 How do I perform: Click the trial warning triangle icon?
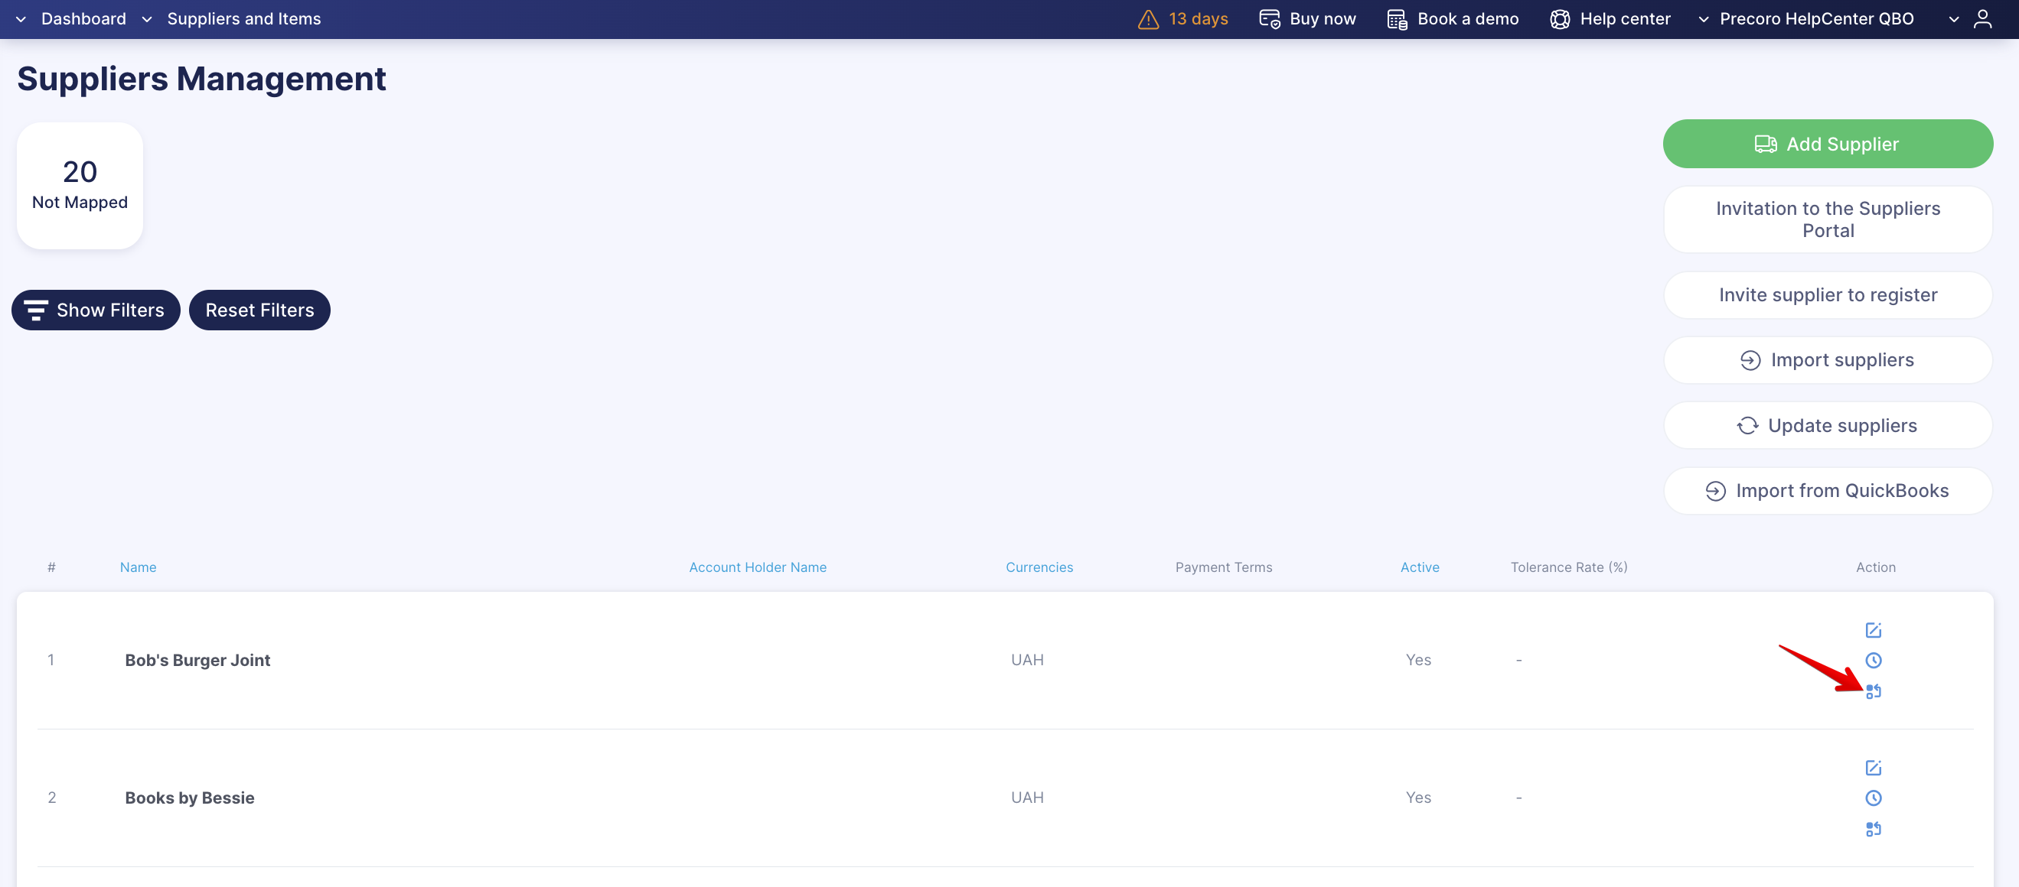(x=1148, y=19)
